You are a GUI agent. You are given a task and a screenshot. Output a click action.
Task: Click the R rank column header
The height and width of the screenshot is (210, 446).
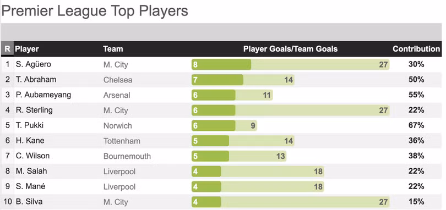tap(7, 49)
